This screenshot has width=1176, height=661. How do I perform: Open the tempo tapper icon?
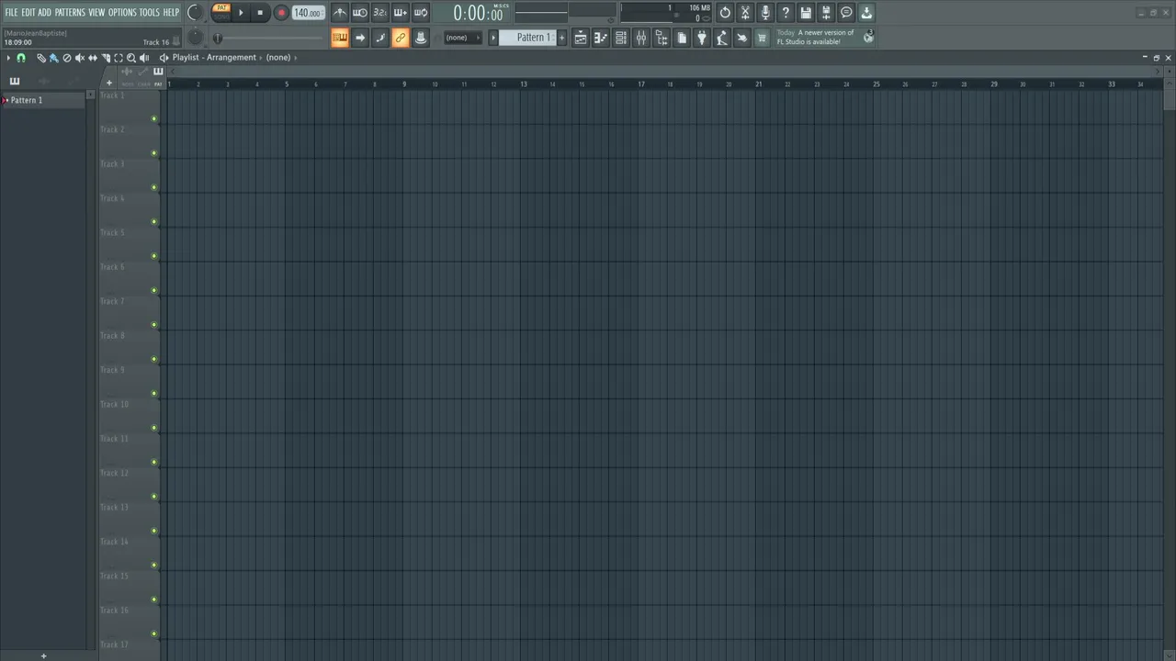pos(722,38)
